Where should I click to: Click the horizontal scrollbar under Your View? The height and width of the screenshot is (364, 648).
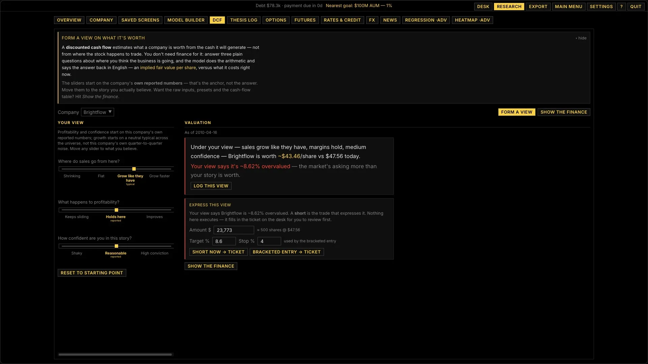[115, 355]
